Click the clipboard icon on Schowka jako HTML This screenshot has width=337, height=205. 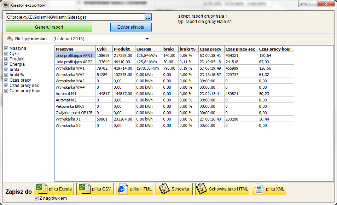coord(202,189)
